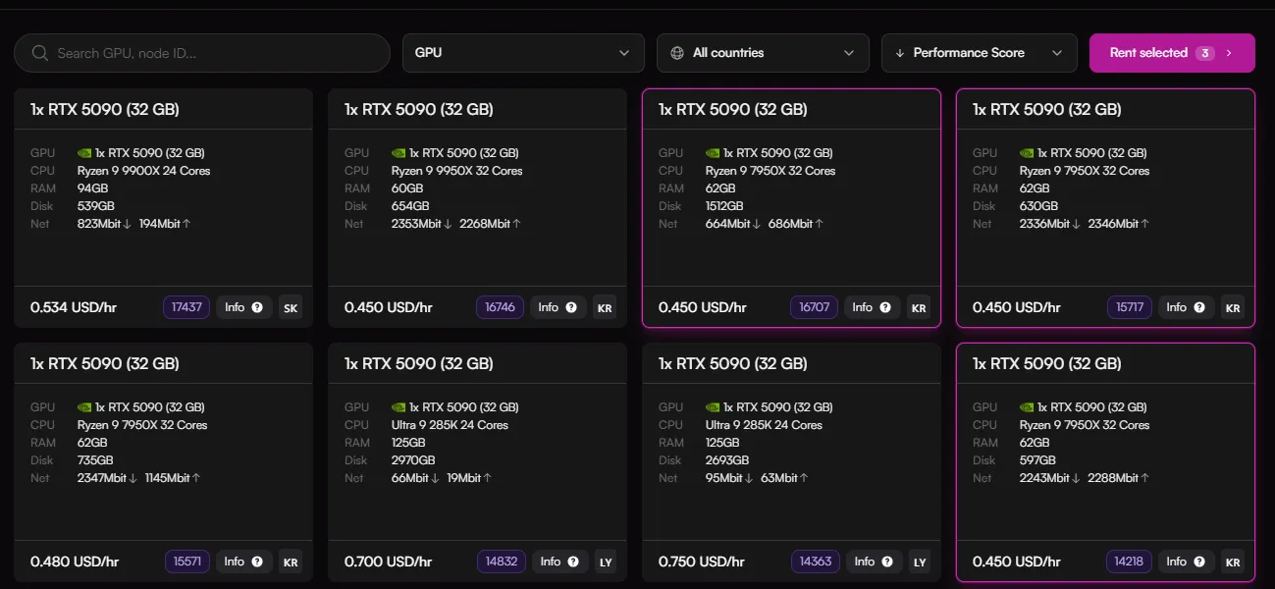Click the KR badge on the 0.480 USD/hr card
1275x589 pixels.
click(x=291, y=562)
